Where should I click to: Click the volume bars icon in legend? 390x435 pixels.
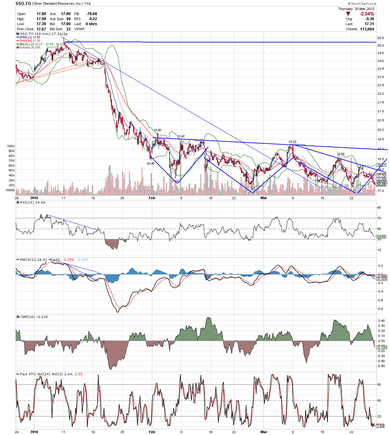[18, 47]
